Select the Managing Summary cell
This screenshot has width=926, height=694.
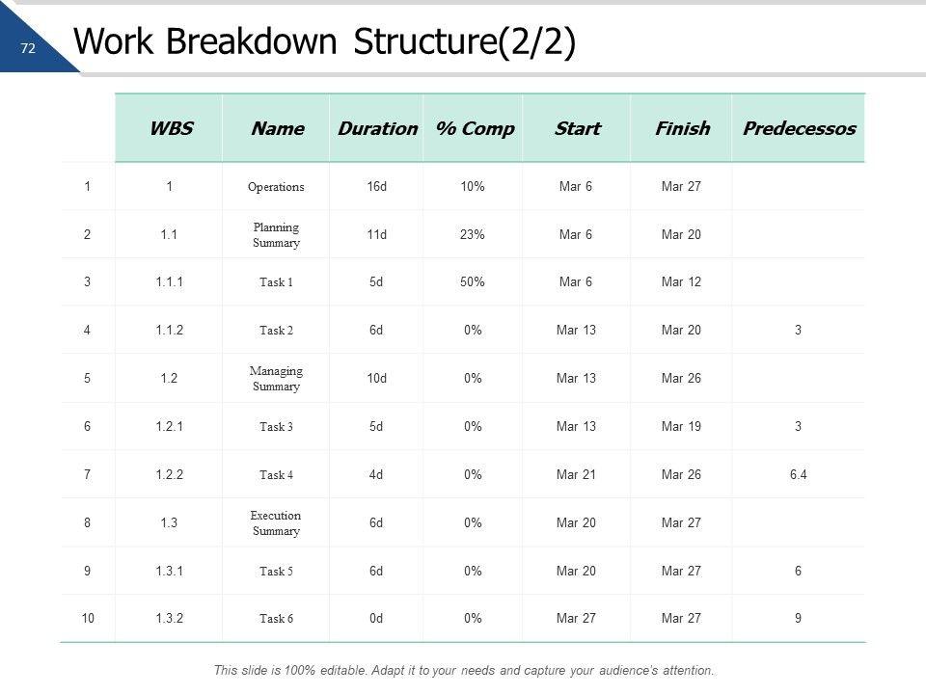pyautogui.click(x=276, y=379)
